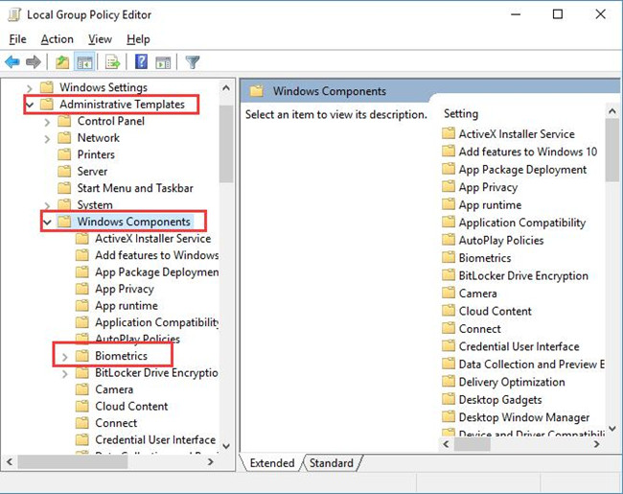Select App runtime in left tree

coord(127,305)
